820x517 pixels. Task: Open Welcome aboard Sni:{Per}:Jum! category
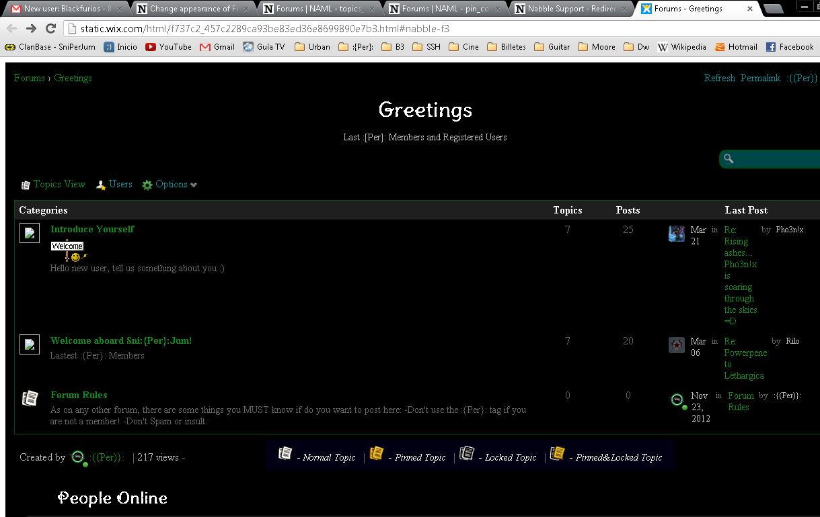[121, 340]
